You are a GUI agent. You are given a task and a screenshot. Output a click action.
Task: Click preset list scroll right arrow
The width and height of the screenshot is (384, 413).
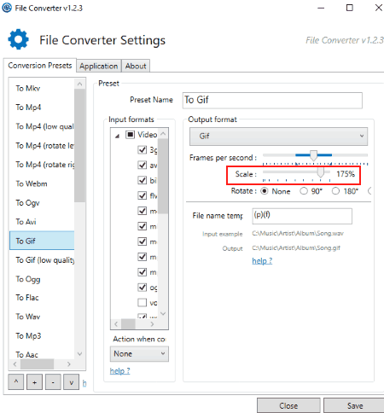coord(68,364)
